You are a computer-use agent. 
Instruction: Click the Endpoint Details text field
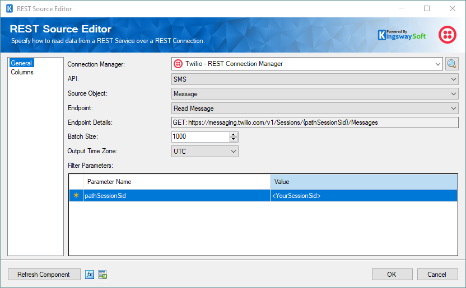(x=315, y=122)
